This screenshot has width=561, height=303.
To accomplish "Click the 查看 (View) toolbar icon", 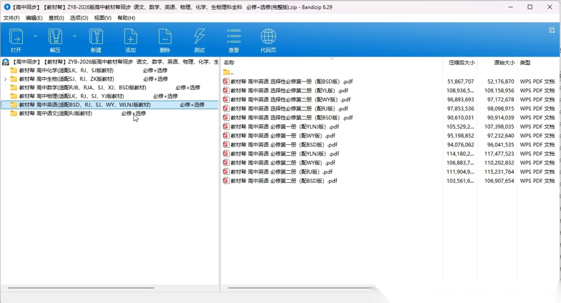I will tap(234, 37).
